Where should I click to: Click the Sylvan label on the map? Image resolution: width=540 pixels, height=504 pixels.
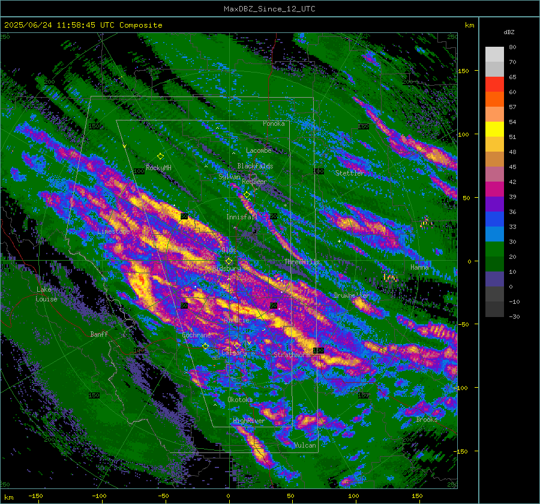[229, 177]
